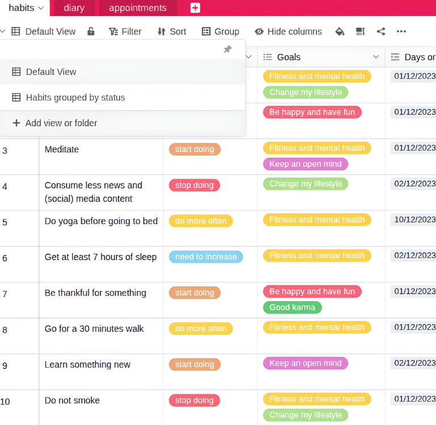Click Be happy and have fun tag in row 7
This screenshot has height=425, width=436.
(x=312, y=291)
